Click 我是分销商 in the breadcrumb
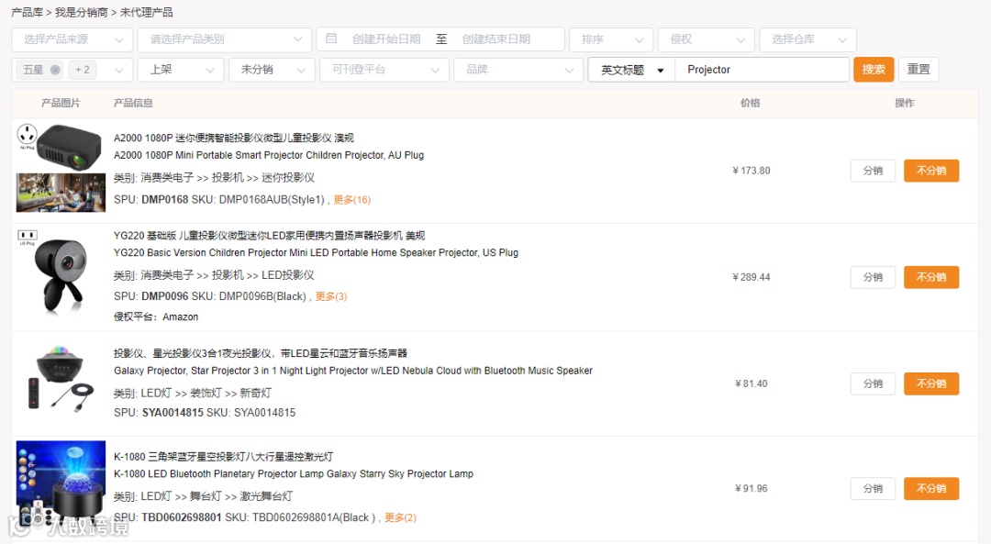Viewport: 991px width, 544px height. click(x=82, y=12)
